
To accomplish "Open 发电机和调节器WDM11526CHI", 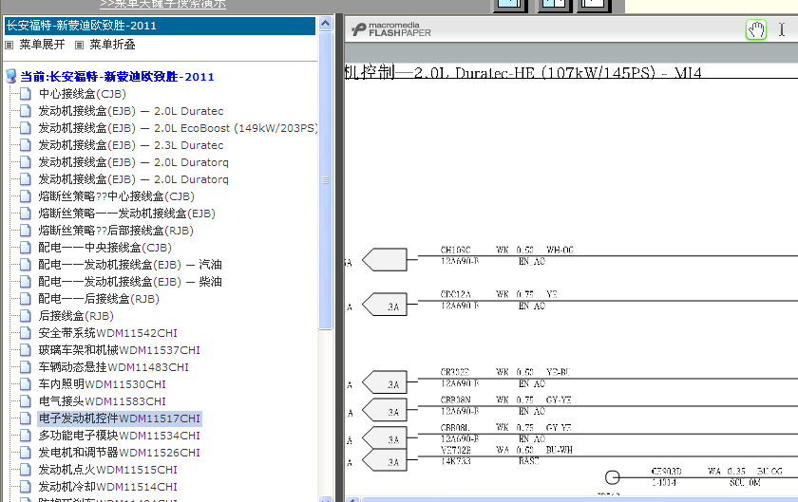I will [x=119, y=453].
